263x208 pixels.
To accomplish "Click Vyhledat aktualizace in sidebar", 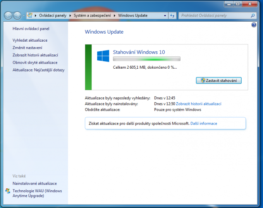I will coord(30,40).
